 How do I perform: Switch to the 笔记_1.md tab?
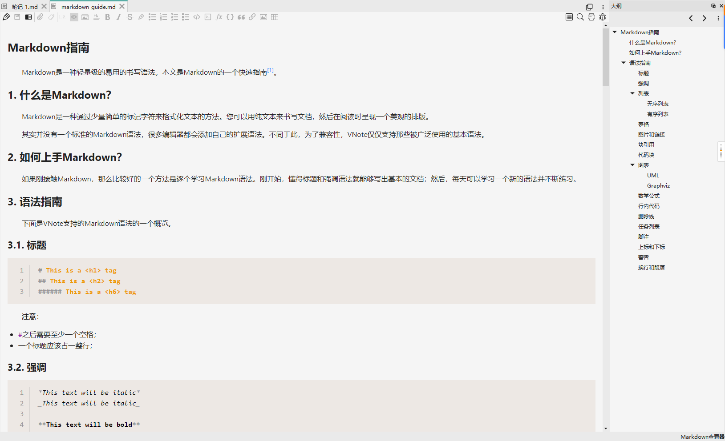click(x=24, y=6)
